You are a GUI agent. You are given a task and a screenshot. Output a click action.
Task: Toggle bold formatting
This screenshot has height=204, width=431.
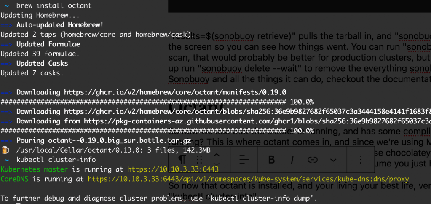tap(271, 160)
